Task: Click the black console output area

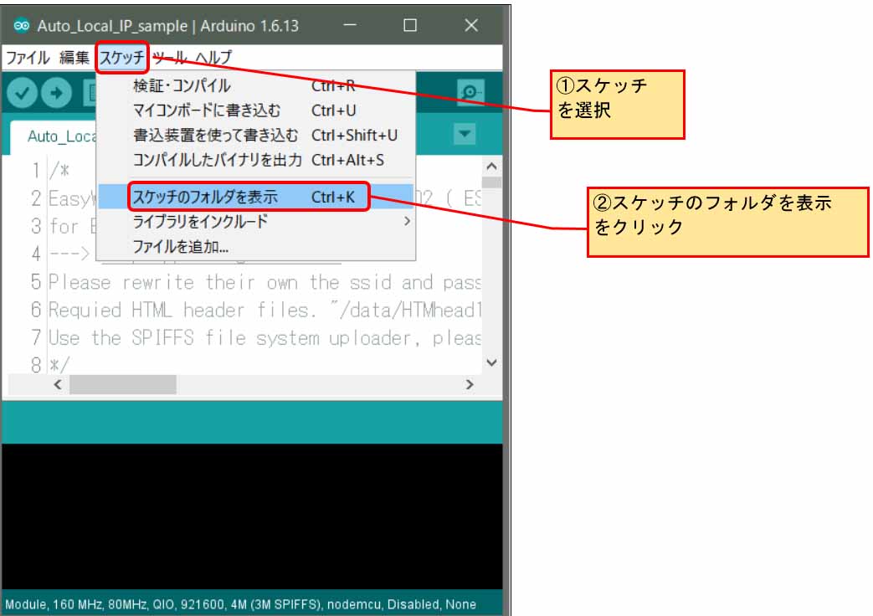Action: coord(252,516)
